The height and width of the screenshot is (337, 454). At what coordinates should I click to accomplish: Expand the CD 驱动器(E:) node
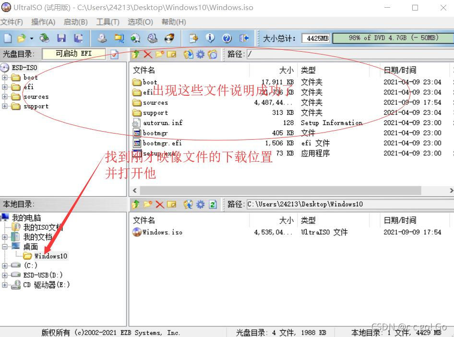(5, 285)
